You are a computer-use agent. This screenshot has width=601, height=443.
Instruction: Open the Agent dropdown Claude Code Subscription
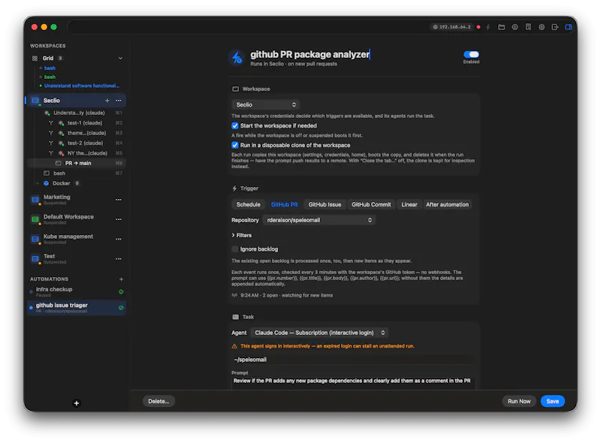pos(320,333)
